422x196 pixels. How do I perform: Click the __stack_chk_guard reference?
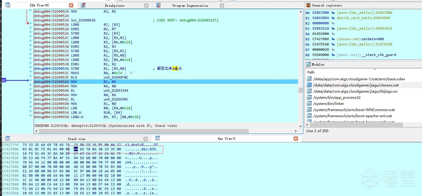pyautogui.click(x=379, y=55)
